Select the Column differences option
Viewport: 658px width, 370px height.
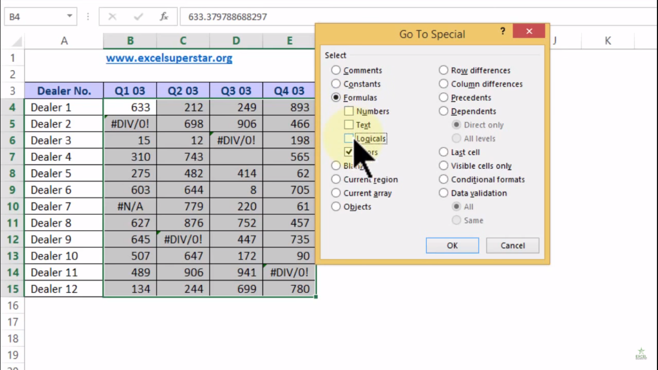pyautogui.click(x=443, y=84)
